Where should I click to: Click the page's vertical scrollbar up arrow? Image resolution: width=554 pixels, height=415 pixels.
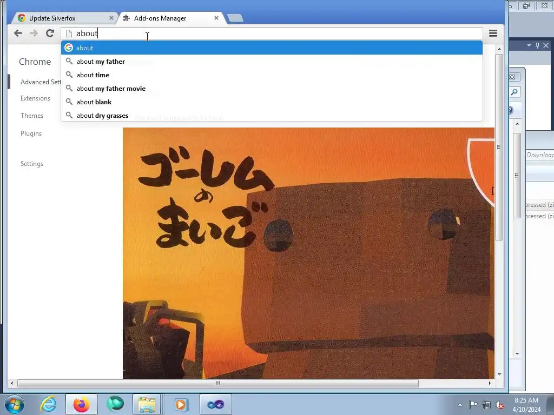click(499, 49)
